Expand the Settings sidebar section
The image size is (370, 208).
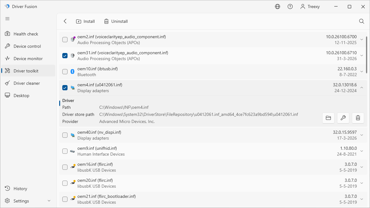[49, 201]
